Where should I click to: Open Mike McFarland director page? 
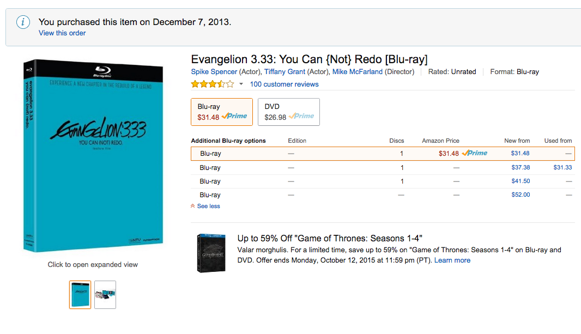(x=357, y=72)
